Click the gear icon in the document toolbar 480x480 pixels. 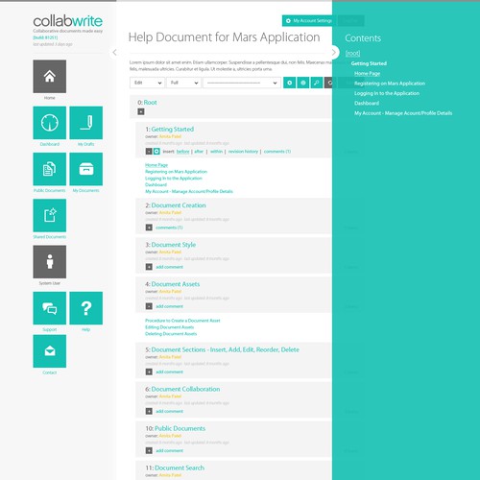[289, 83]
